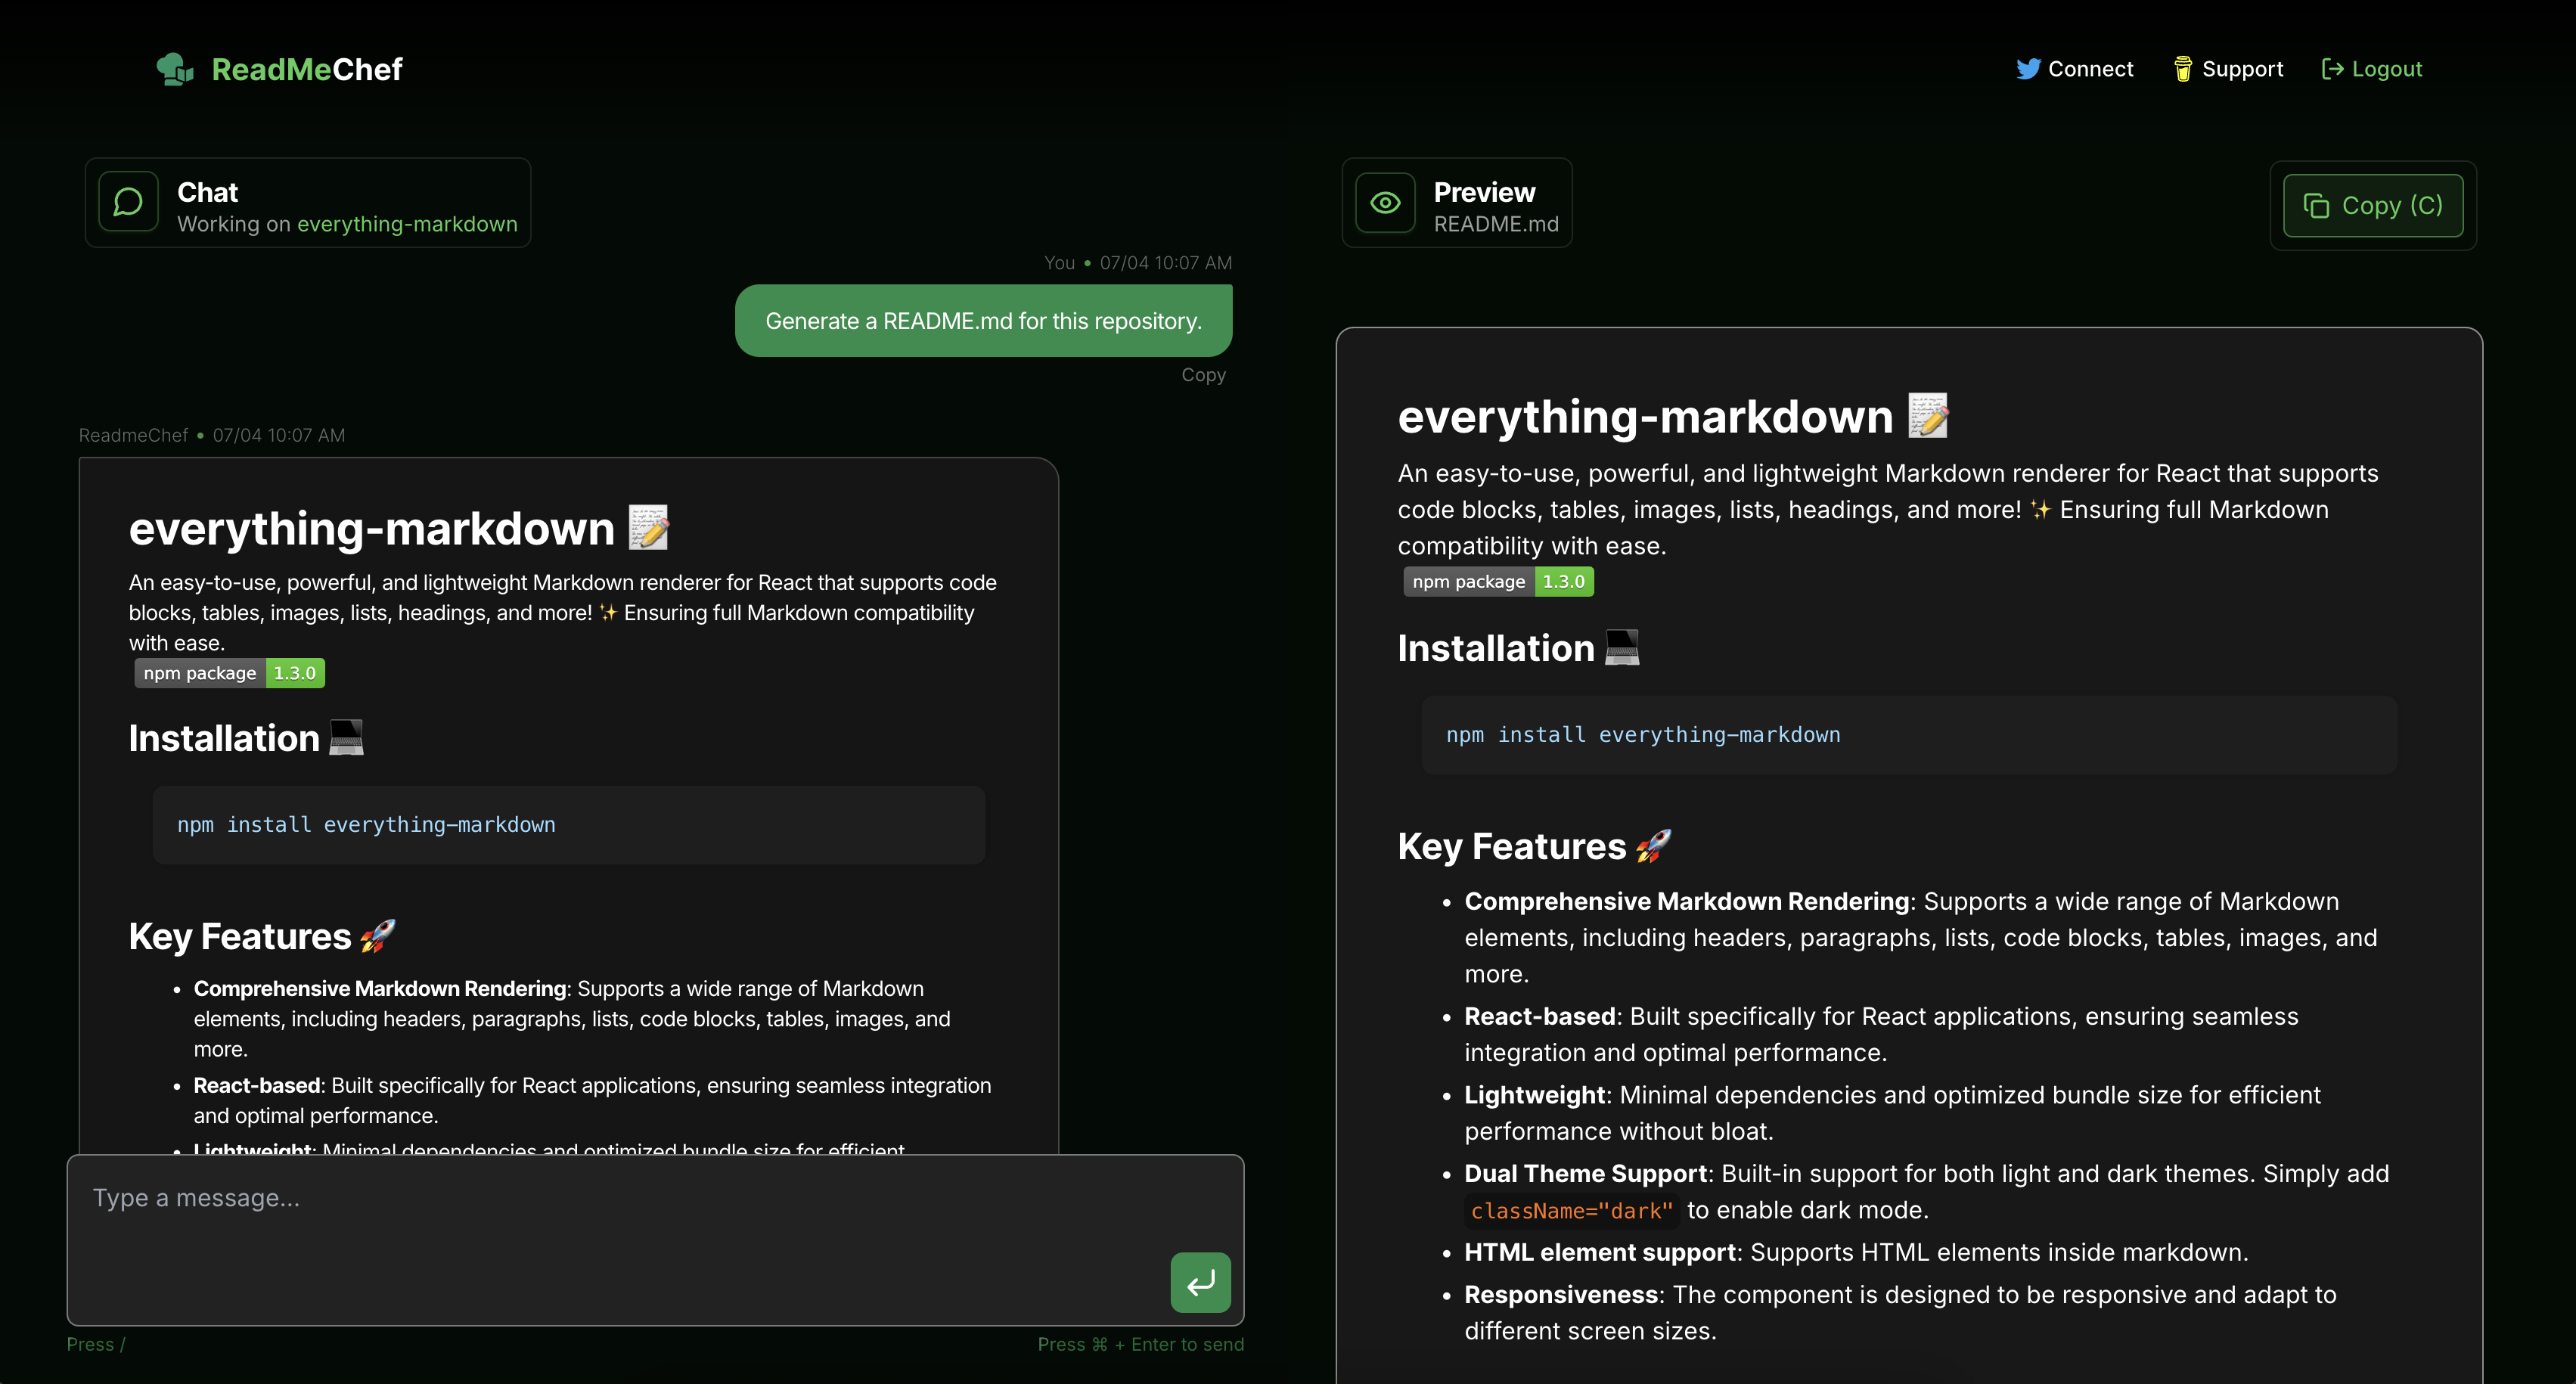This screenshot has height=1384, width=2576.
Task: Click the Logout text link
Action: [2386, 69]
